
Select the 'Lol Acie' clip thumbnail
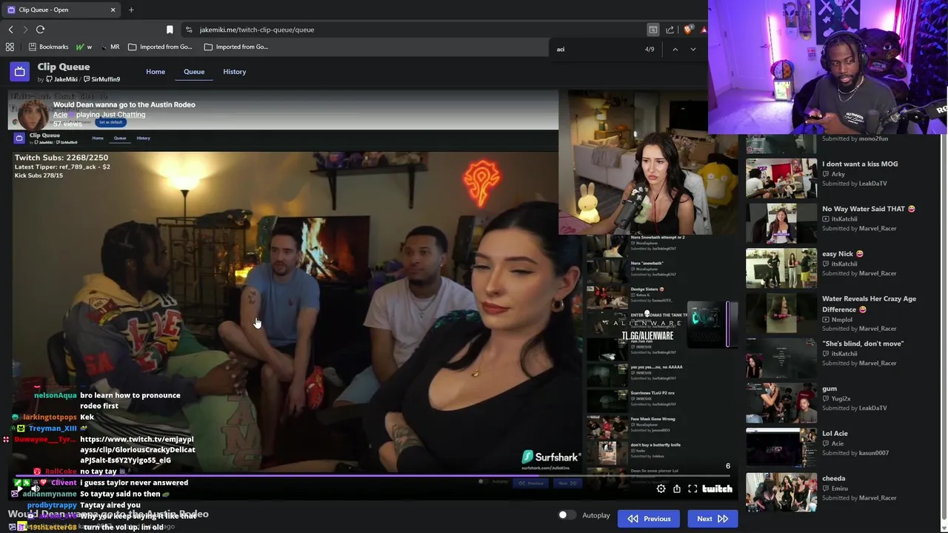click(x=781, y=447)
